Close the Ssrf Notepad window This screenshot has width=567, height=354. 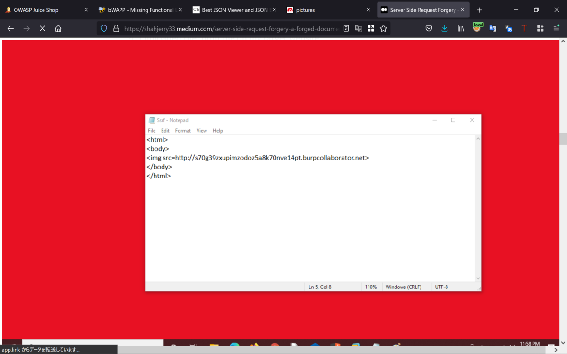point(472,120)
